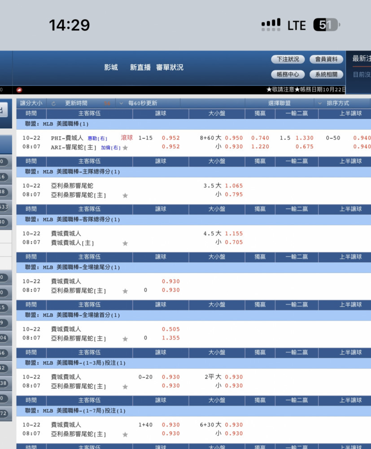This screenshot has width=371, height=449.
Task: Select 客隊總得分 over 4.5 odds 1.155
Action: click(234, 233)
